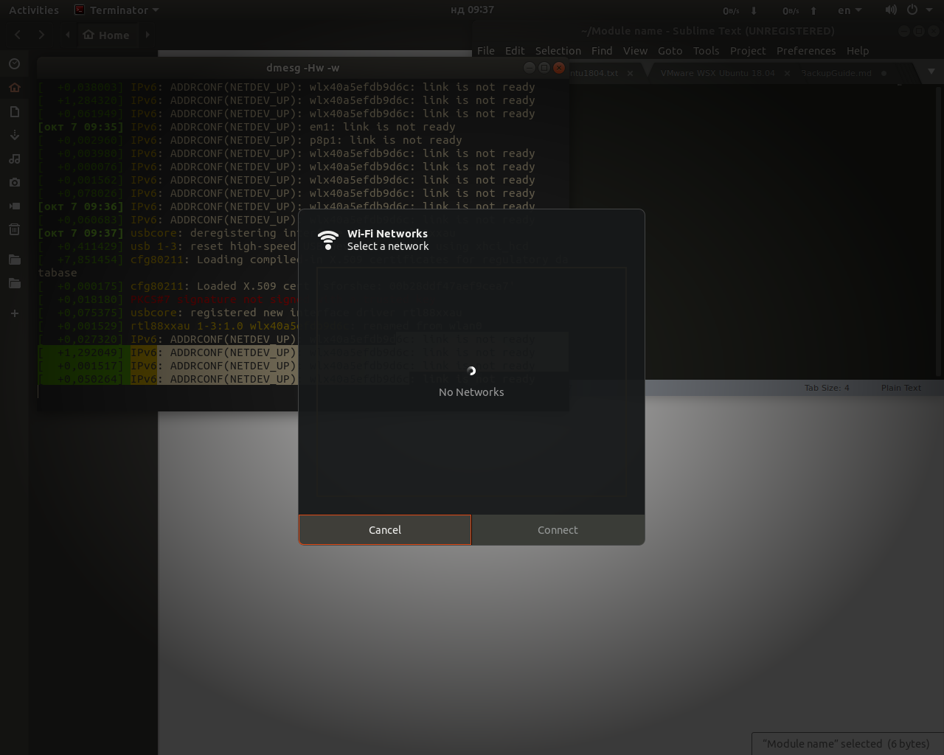944x755 pixels.
Task: Close the tab ending in ntu1804.txt
Action: point(631,73)
